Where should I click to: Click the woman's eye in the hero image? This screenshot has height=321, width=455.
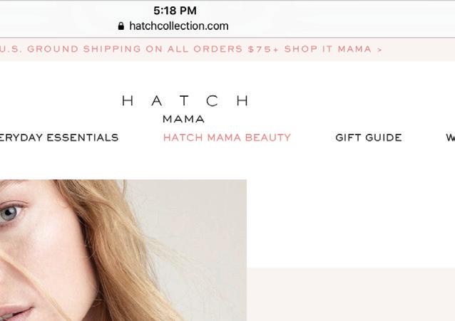tap(10, 214)
